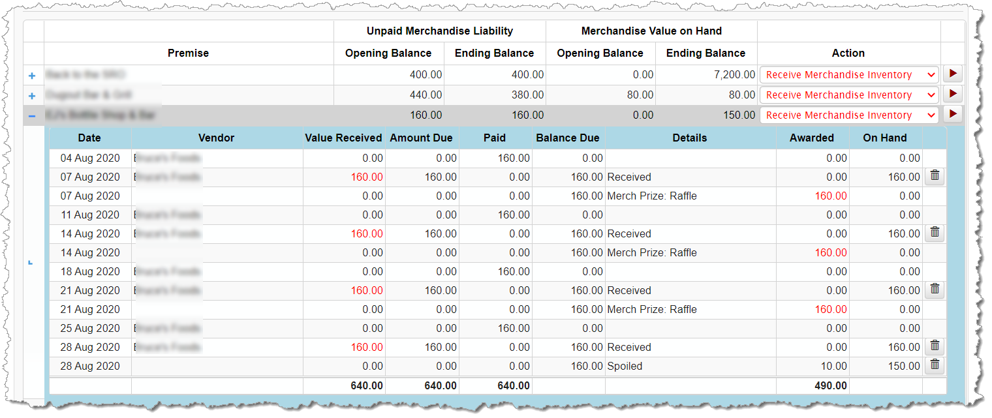Screen dimensions: 992x418
Task: Click the 10.00 Awarded value in Spoiled row
Action: 834,366
